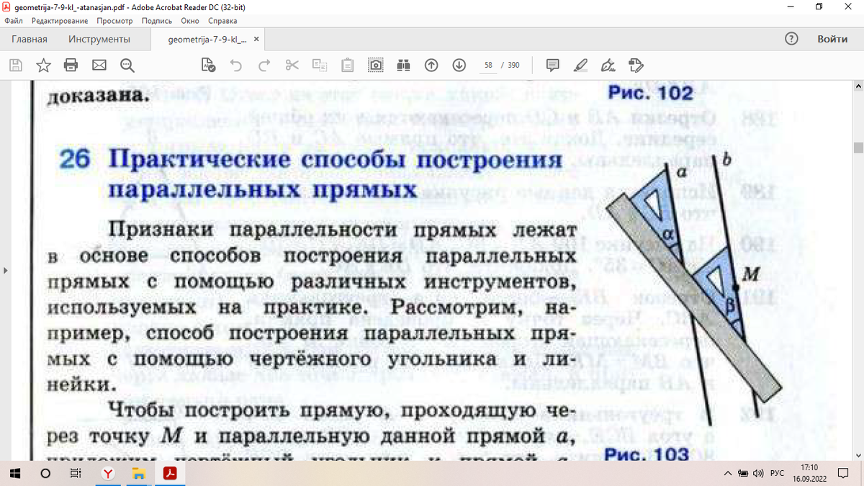The image size is (864, 486).
Task: Switch to the Главная tab
Action: point(30,39)
